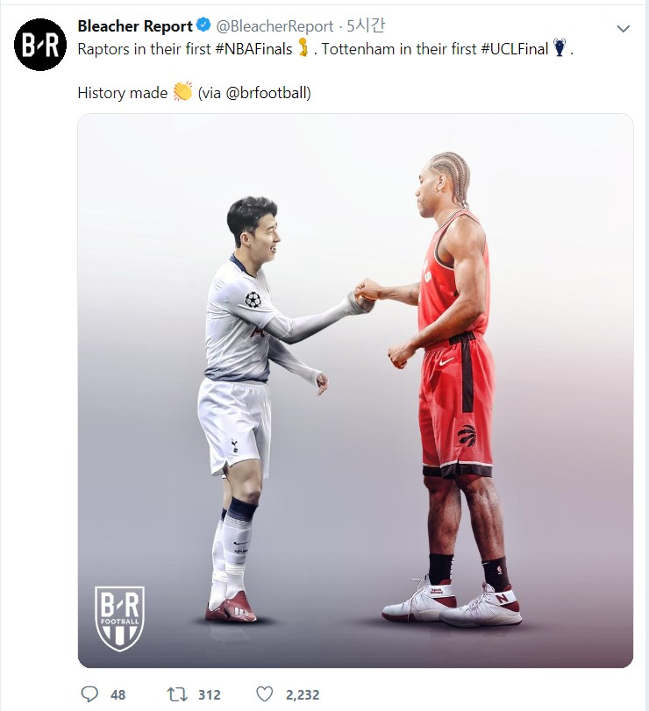Open the #UCLFinal hashtag
The height and width of the screenshot is (711, 649).
pyautogui.click(x=515, y=49)
